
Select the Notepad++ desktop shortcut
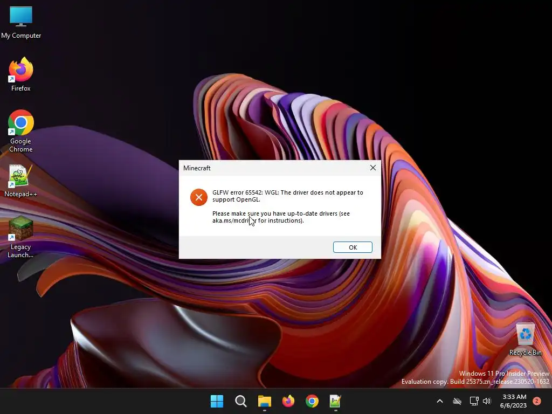pos(20,181)
